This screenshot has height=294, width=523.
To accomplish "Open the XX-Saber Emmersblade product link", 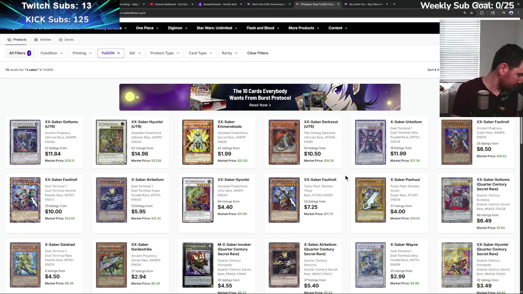I will 230,124.
